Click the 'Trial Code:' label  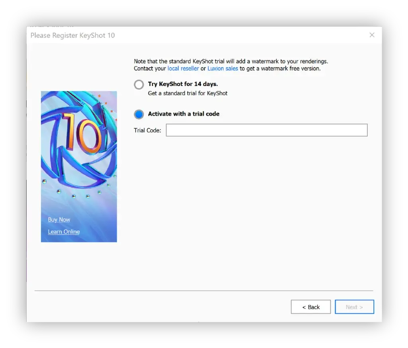[147, 130]
